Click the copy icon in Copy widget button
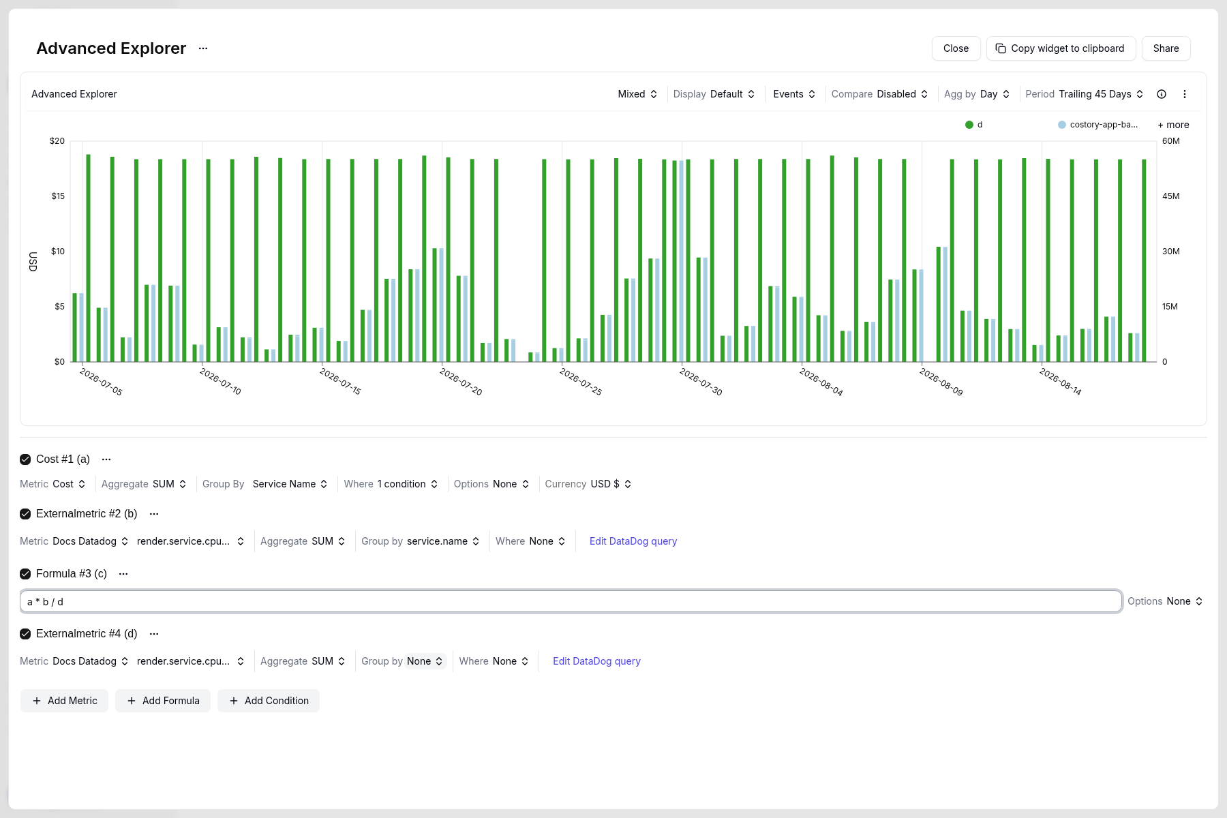1227x818 pixels. click(1001, 48)
